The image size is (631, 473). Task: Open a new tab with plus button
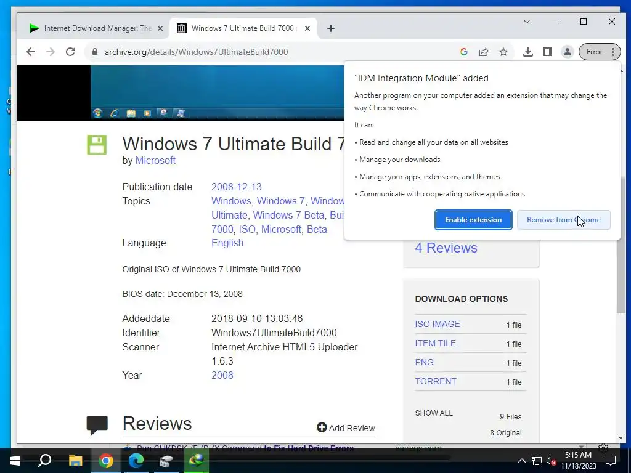coord(330,28)
